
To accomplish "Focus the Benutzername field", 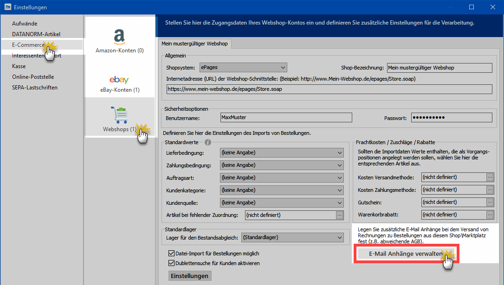I will pos(286,117).
